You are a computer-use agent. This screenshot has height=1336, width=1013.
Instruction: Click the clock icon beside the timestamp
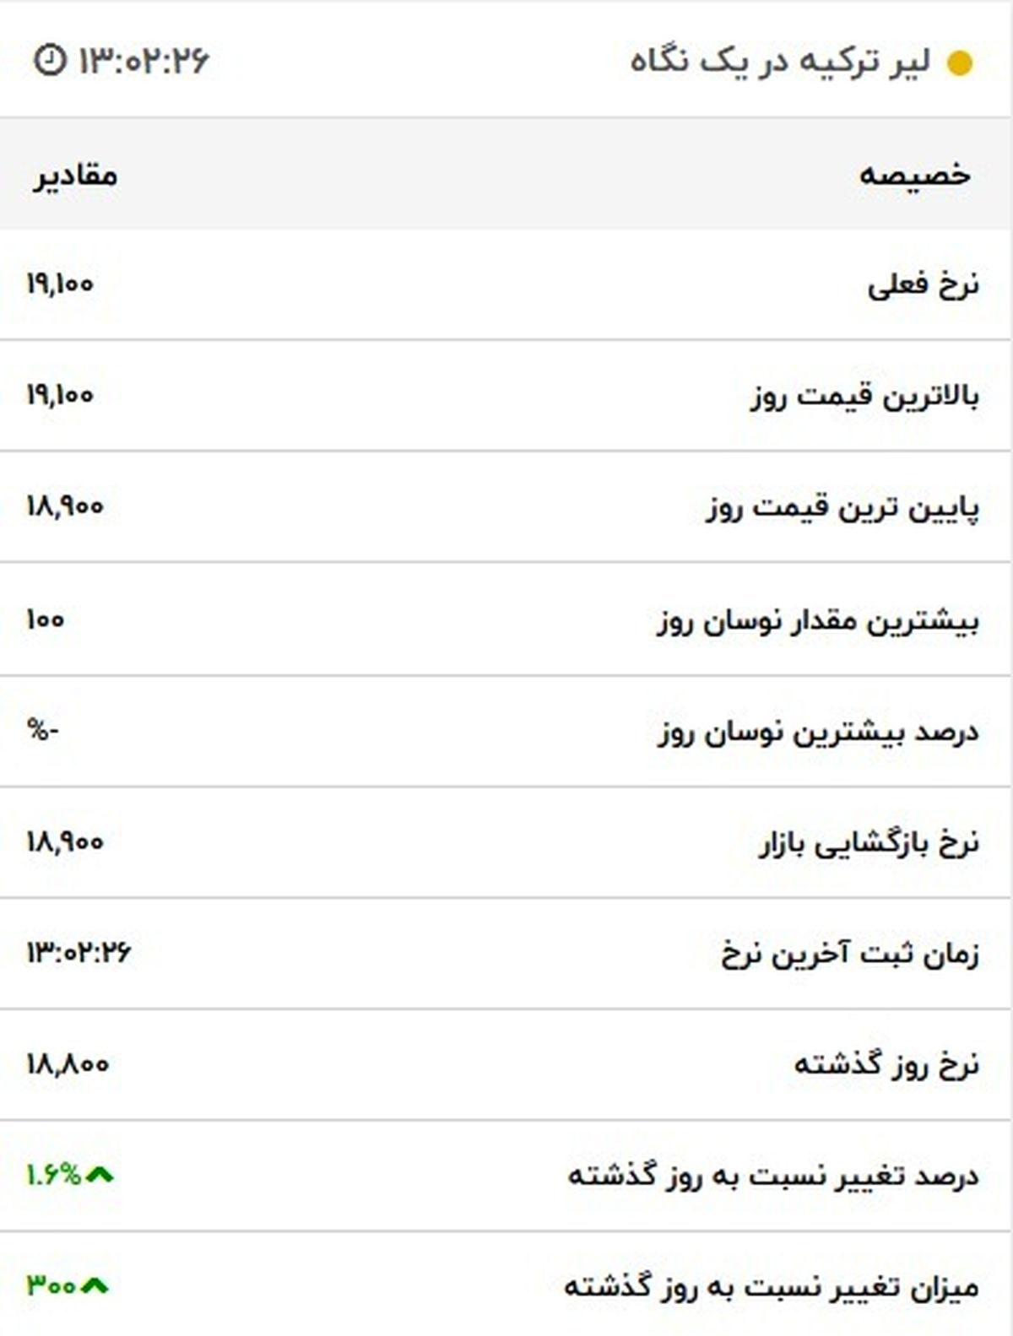point(49,60)
